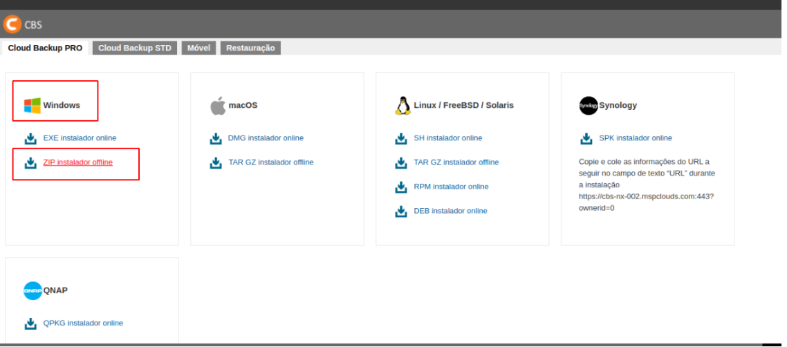The width and height of the screenshot is (787, 347).
Task: Click download icon beside QPKG instalador online
Action: [x=30, y=323]
